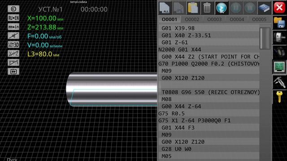Select code line 'M05'

point(209,156)
